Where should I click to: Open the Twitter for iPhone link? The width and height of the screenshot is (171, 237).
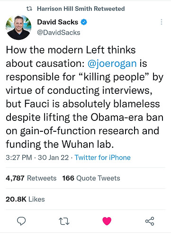(102, 157)
